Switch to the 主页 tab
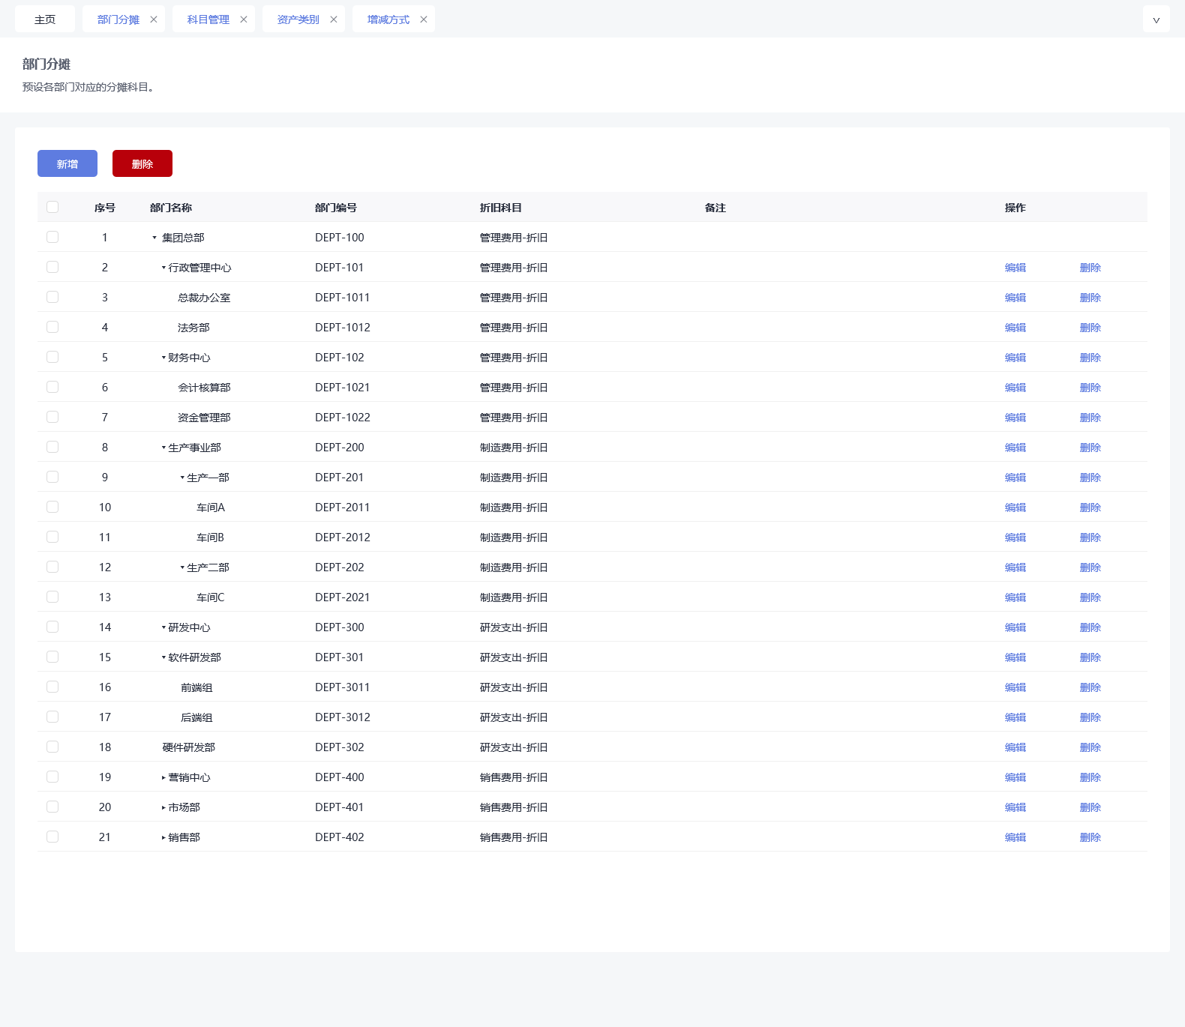Screen dimensions: 1185x1027 click(45, 19)
